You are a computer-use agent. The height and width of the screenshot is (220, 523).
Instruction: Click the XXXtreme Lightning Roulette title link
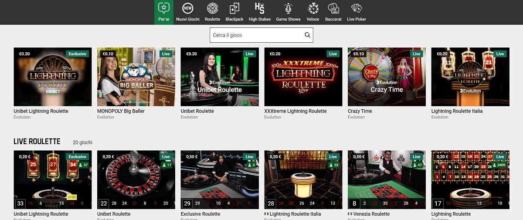click(295, 111)
